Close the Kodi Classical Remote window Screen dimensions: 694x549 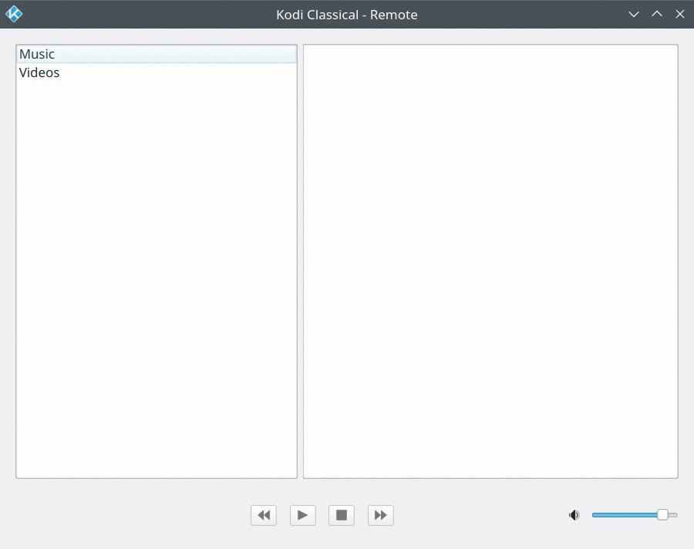pos(680,14)
